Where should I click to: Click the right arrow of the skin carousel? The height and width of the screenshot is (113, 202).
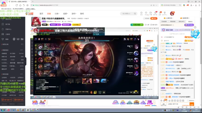pyautogui.click(x=108, y=81)
